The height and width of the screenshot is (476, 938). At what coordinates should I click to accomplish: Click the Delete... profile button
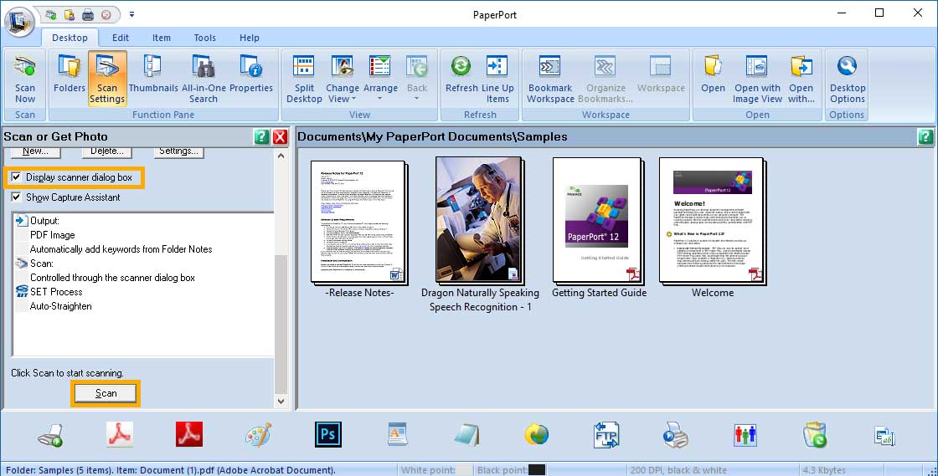[107, 151]
